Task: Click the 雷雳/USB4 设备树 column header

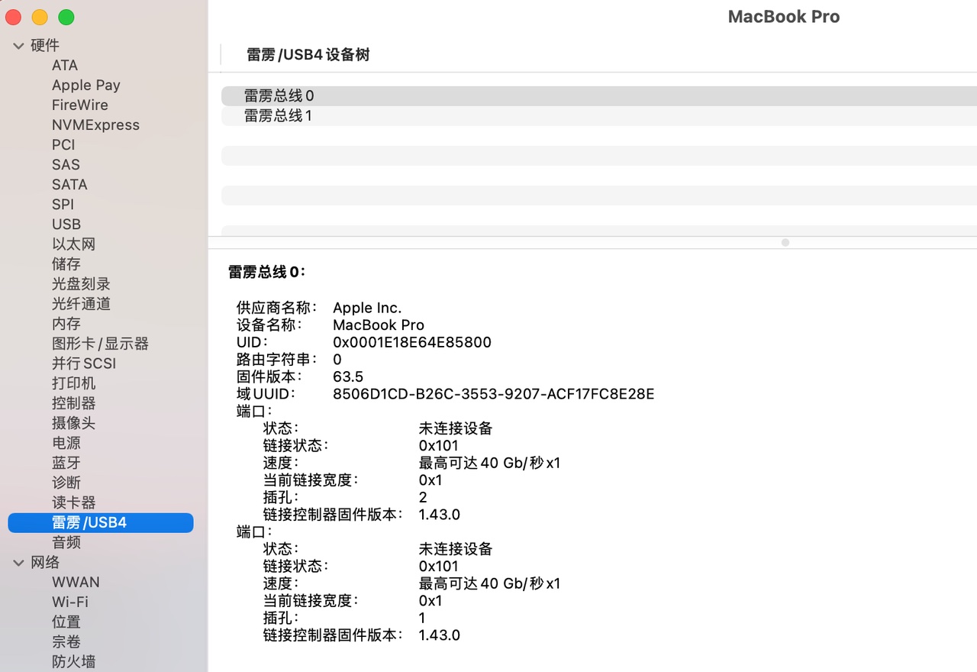Action: click(308, 55)
